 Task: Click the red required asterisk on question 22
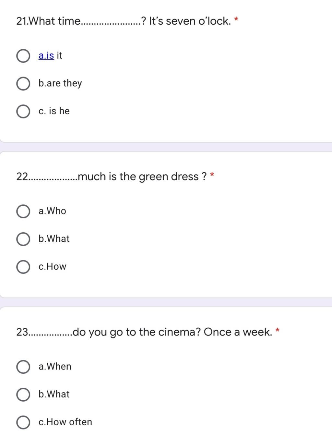[x=212, y=175]
